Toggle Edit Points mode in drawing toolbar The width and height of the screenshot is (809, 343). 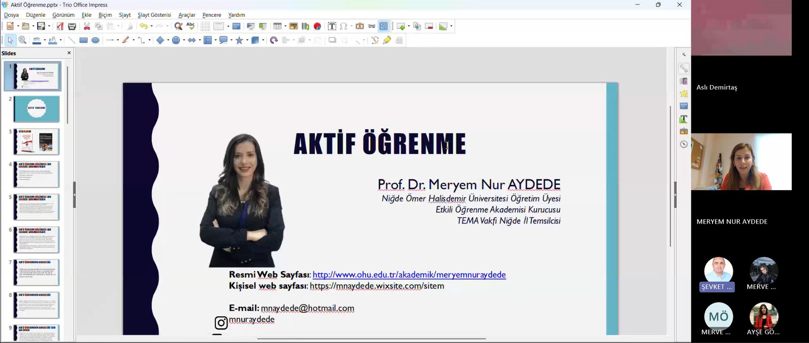(375, 40)
